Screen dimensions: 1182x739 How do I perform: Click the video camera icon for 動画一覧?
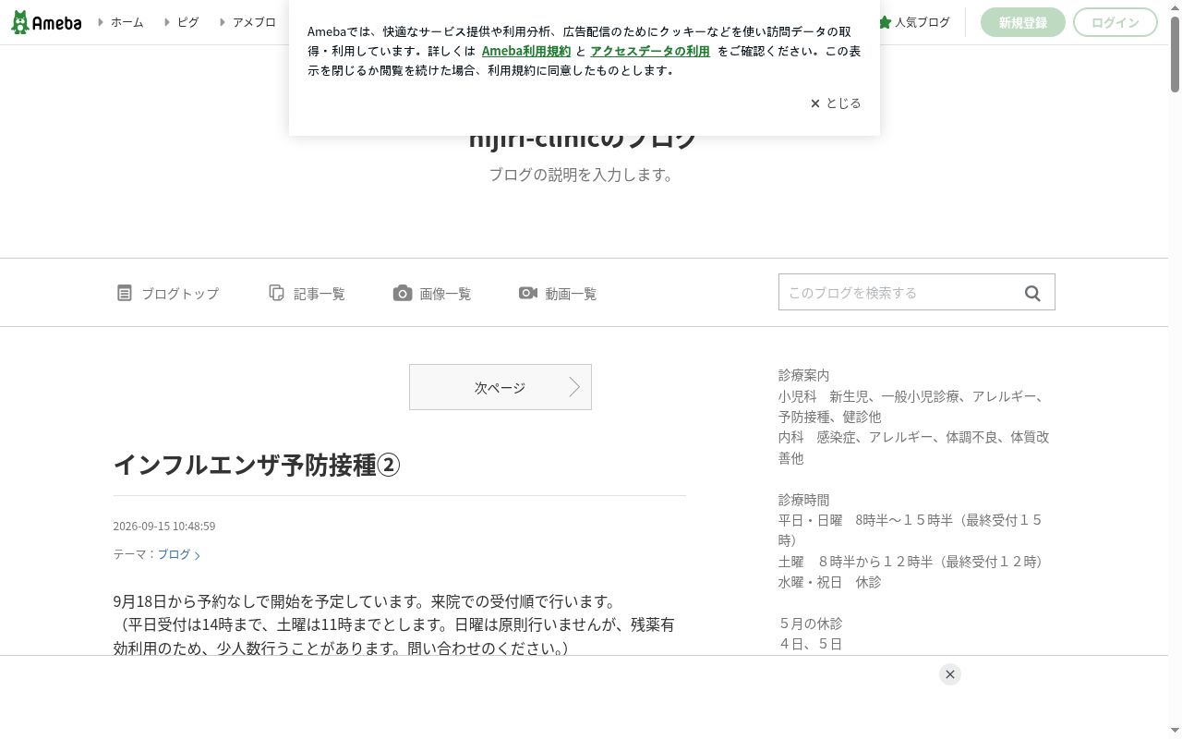point(528,293)
